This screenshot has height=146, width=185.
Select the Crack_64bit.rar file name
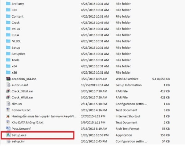click(22, 98)
